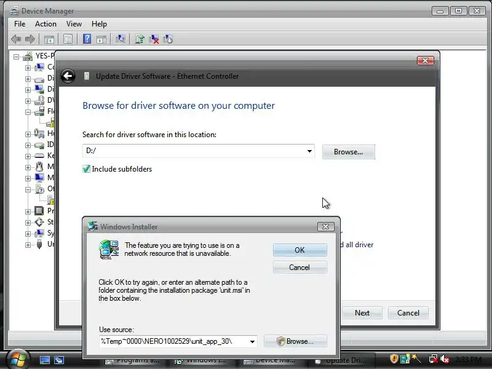
Task: Click the Scan for hardware changes icon
Action: pos(120,39)
